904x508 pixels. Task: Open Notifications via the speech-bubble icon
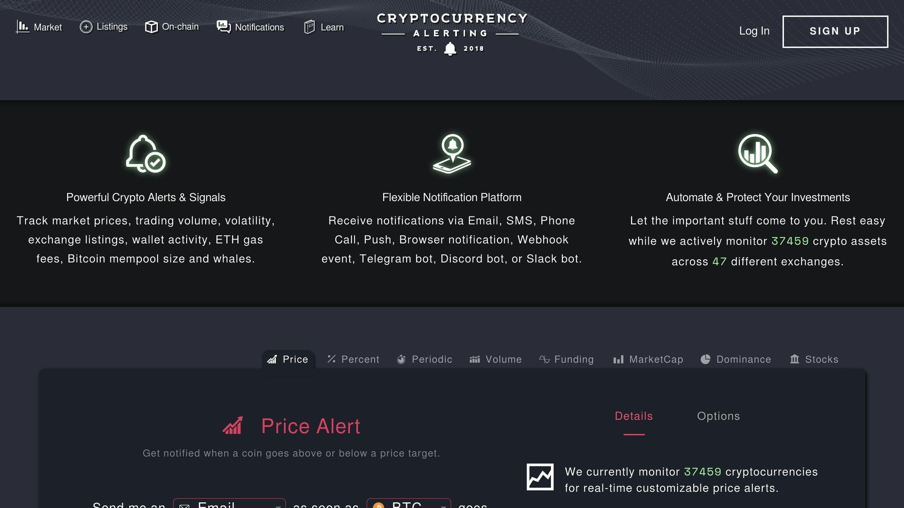tap(223, 26)
